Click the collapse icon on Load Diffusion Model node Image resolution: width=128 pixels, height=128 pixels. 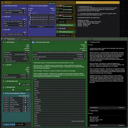(x=3, y=6)
